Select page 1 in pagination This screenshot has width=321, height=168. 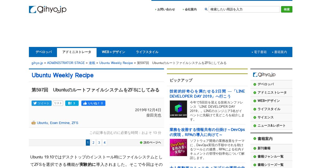[x=88, y=142]
